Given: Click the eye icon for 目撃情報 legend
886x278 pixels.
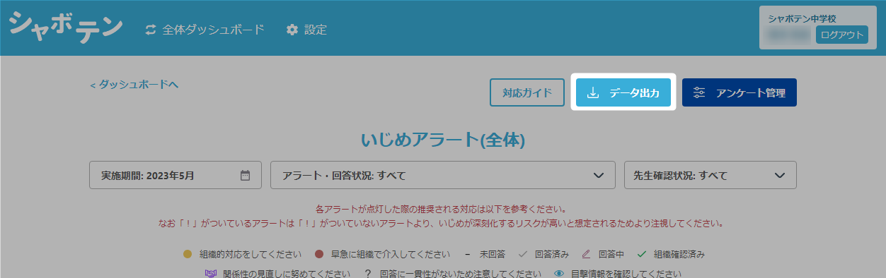Looking at the screenshot, I should click(x=558, y=274).
